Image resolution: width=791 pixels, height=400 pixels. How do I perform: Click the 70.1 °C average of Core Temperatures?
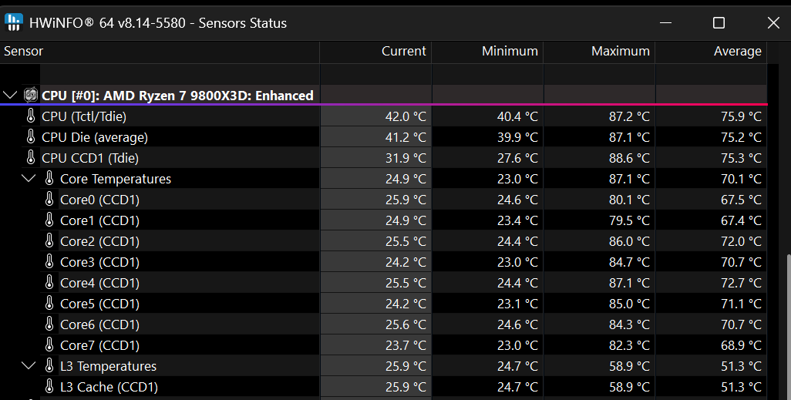pos(741,179)
